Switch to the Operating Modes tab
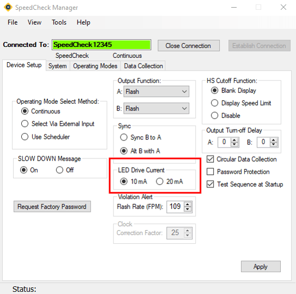The height and width of the screenshot is (294, 296). coord(95,66)
